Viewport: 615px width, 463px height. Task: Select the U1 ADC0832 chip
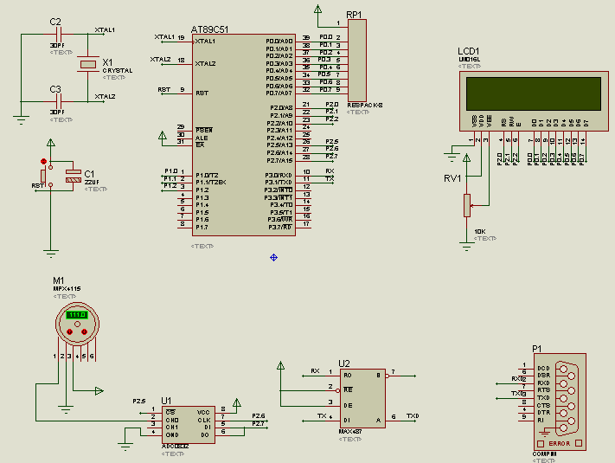[x=189, y=425]
